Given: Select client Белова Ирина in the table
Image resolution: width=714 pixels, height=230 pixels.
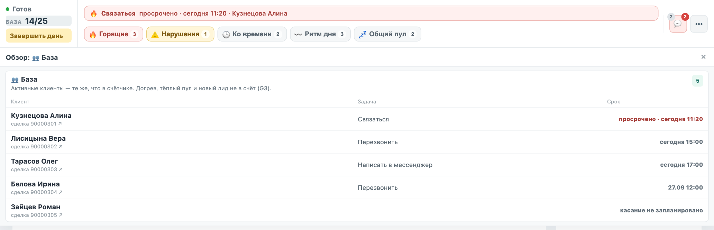Looking at the screenshot, I should [x=35, y=184].
